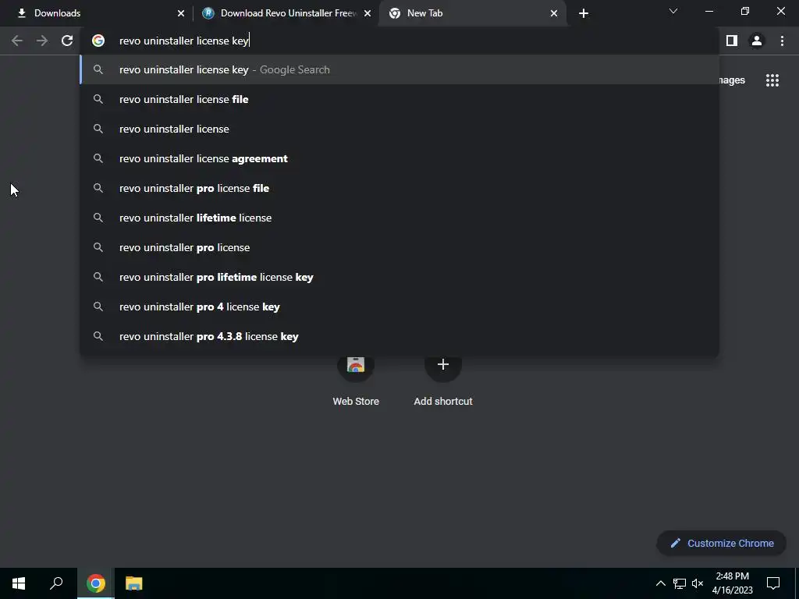Choose suggestion 'revo uninstaller pro lifetime license key'
This screenshot has height=599, width=799.
click(x=399, y=277)
